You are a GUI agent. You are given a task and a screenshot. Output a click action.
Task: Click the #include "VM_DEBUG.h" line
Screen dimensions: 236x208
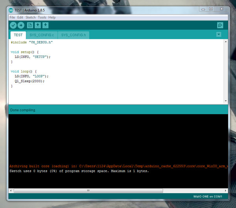tap(32, 43)
